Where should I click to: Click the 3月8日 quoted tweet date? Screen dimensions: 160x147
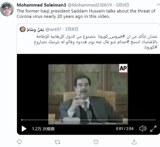[71, 29]
